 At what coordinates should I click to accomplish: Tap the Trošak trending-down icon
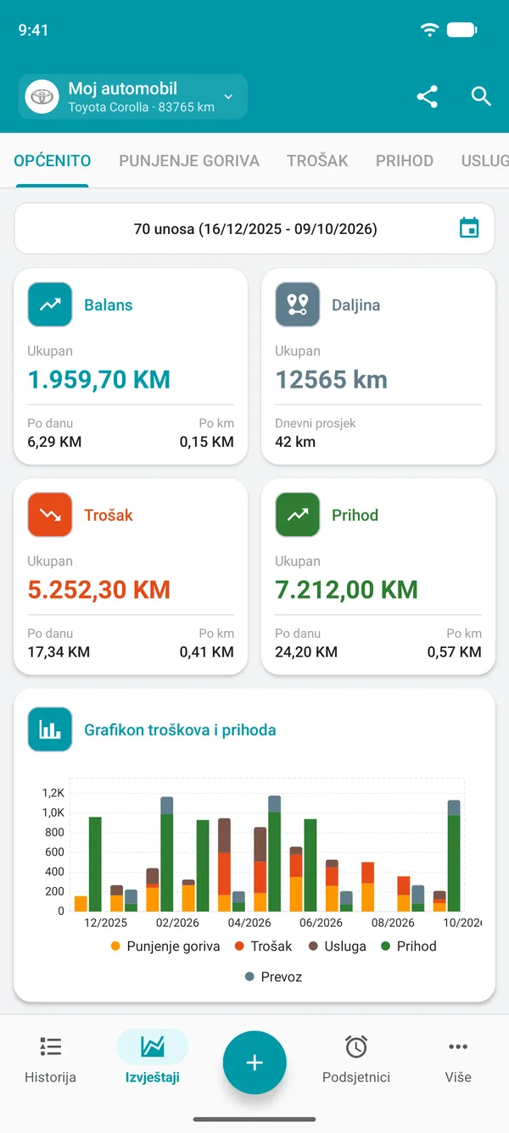(x=50, y=515)
